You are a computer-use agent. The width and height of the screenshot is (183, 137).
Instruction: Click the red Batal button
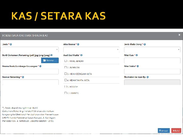pyautogui.click(x=176, y=131)
